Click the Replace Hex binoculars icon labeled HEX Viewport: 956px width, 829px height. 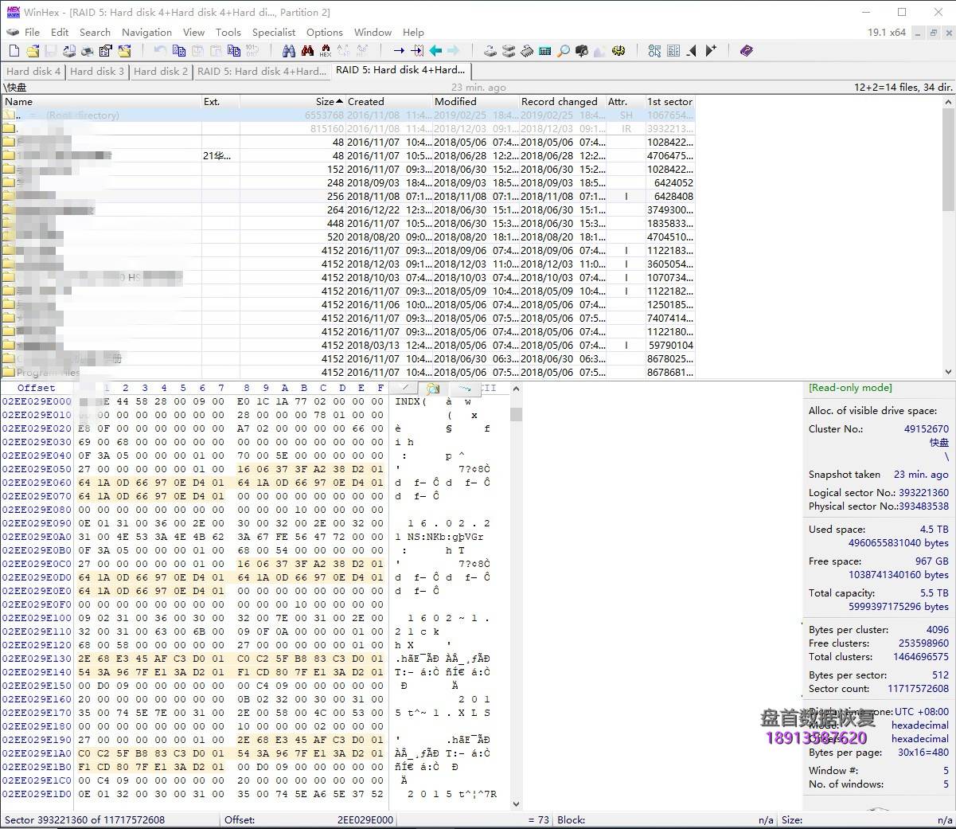pos(326,51)
